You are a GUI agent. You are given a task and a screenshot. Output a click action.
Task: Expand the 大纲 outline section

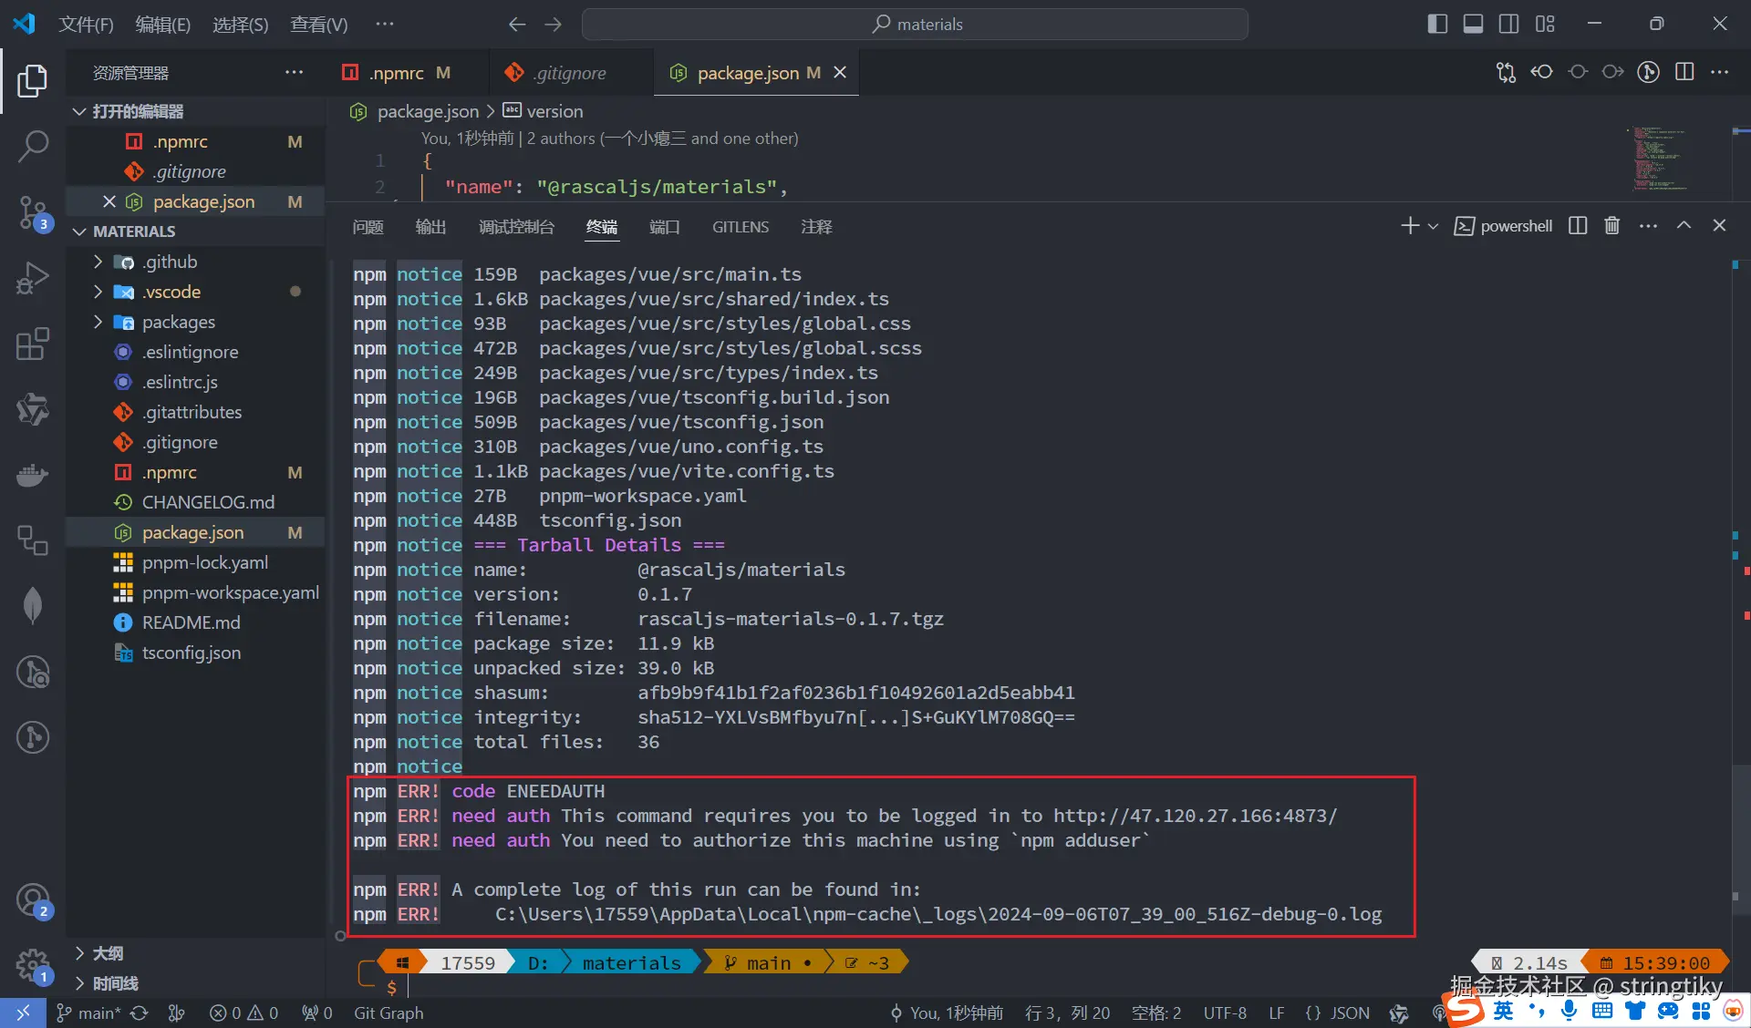[x=108, y=952]
